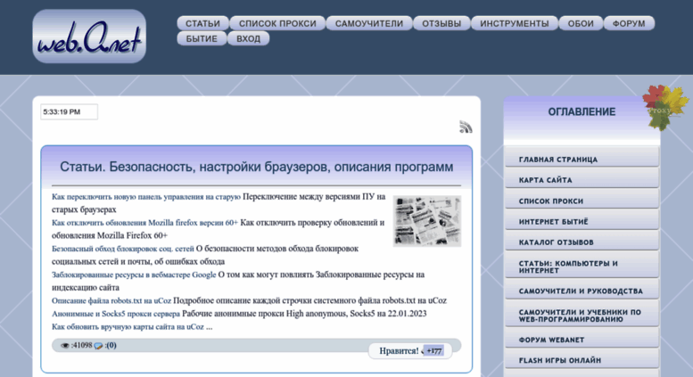693x377 pixels.
Task: Click the Нравится! like button
Action: point(399,351)
